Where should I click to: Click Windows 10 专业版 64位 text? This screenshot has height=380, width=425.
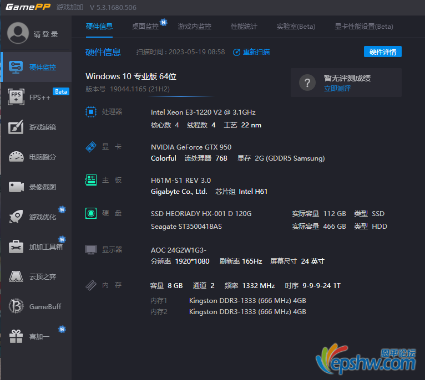click(131, 76)
